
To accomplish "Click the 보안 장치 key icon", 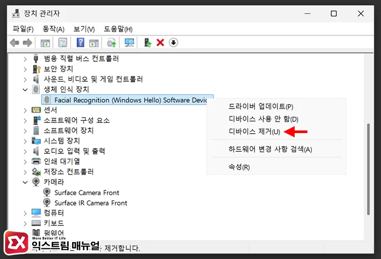I will point(36,69).
